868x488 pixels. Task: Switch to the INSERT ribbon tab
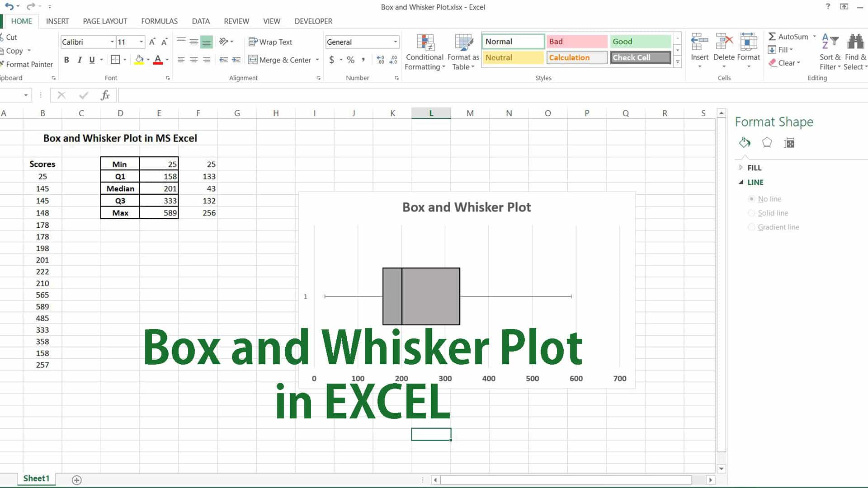click(57, 21)
